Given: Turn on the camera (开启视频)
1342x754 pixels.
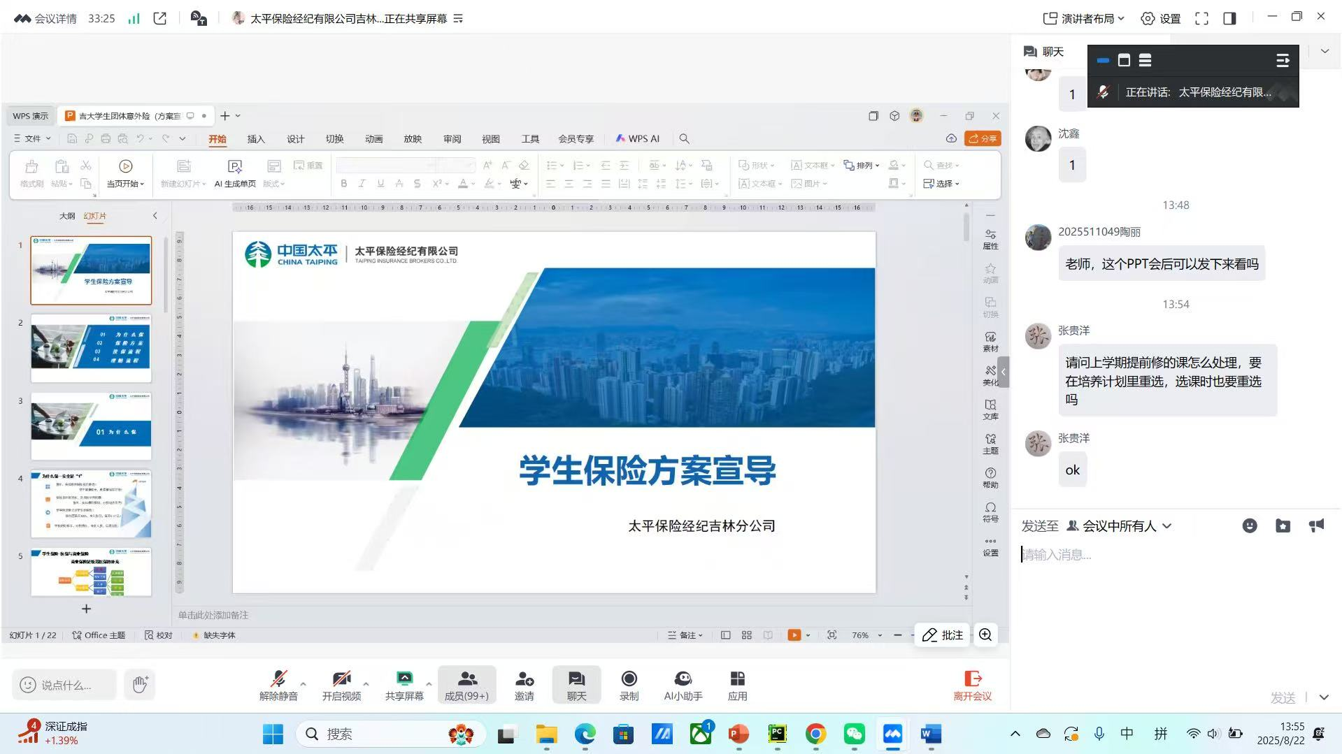Looking at the screenshot, I should pyautogui.click(x=341, y=684).
